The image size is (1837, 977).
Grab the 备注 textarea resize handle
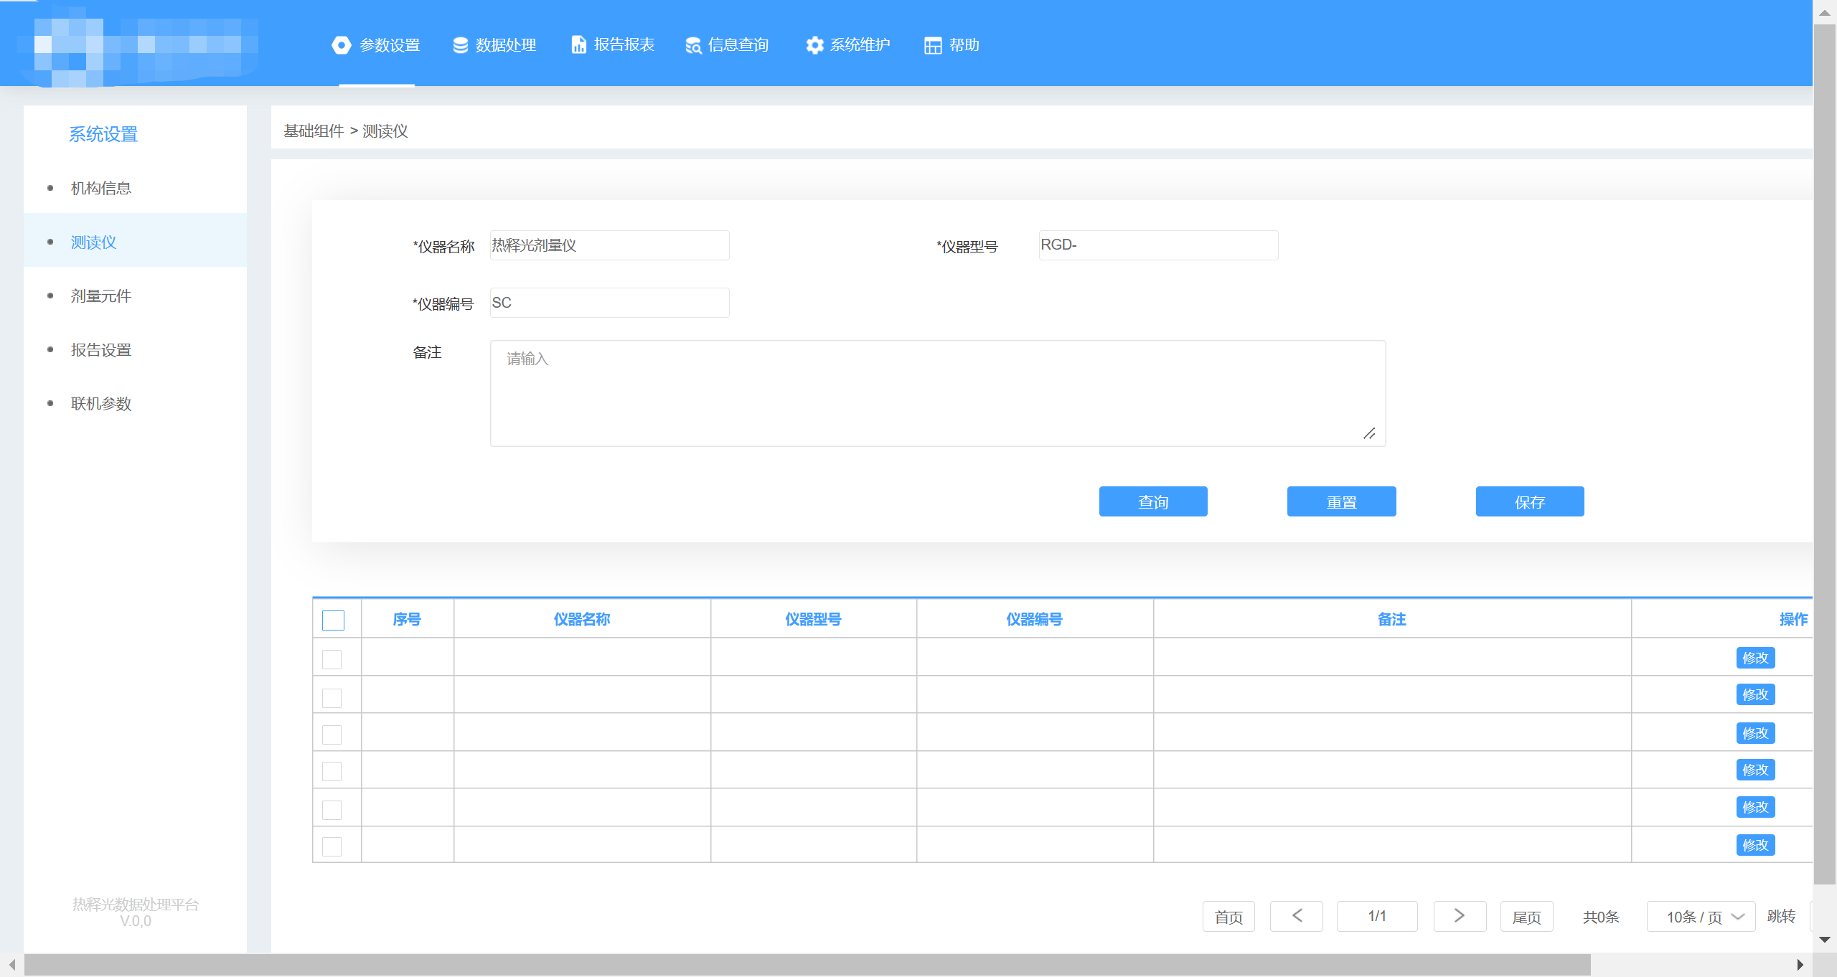coord(1369,433)
